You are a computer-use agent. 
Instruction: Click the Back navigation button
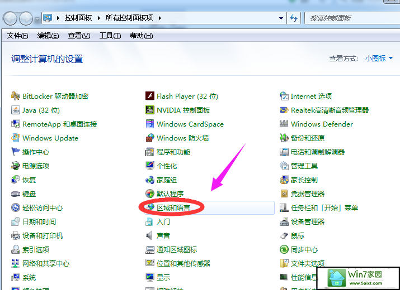tap(10, 18)
